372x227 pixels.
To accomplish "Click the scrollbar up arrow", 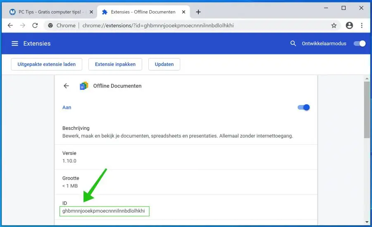I will tap(367, 78).
